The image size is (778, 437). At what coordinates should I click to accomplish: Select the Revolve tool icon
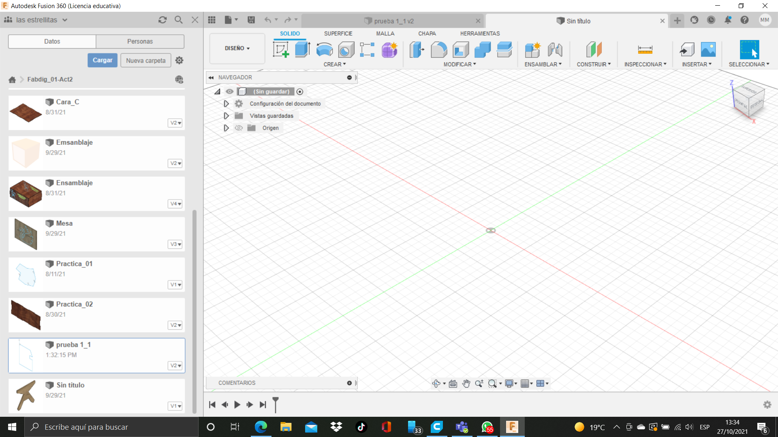coord(324,50)
